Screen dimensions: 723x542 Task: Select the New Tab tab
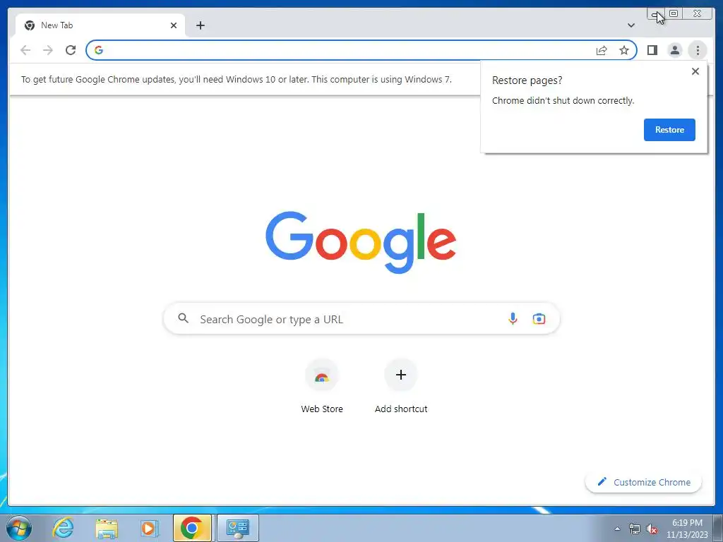point(100,25)
